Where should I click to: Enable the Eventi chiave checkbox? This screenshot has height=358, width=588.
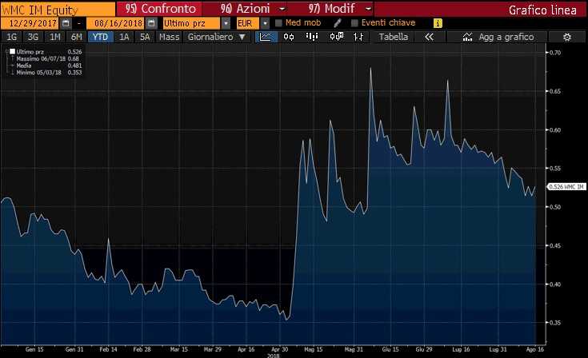pyautogui.click(x=354, y=23)
